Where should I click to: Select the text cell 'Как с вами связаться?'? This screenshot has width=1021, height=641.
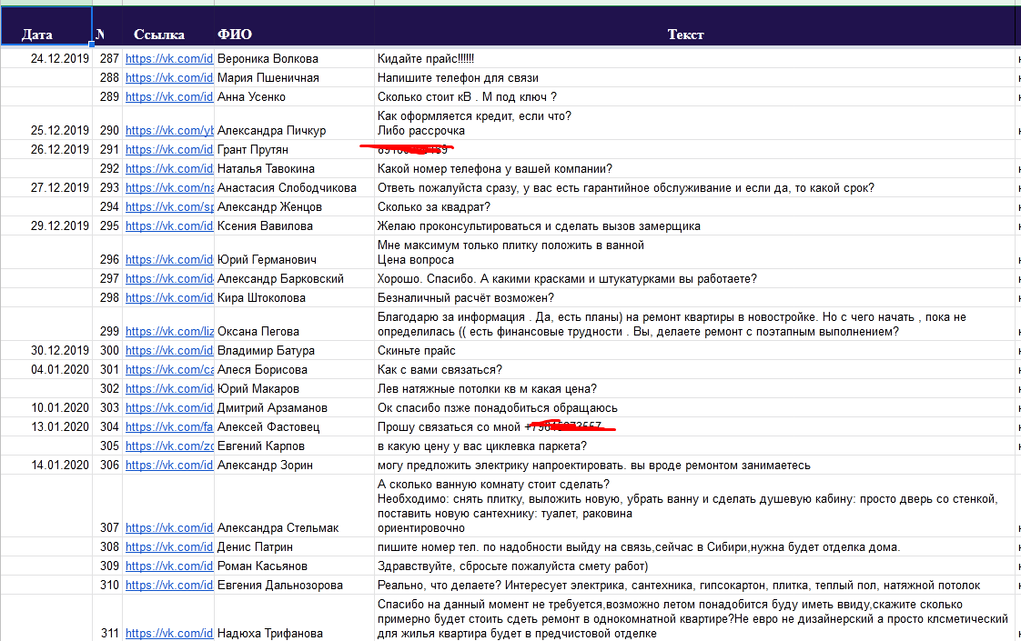(694, 370)
